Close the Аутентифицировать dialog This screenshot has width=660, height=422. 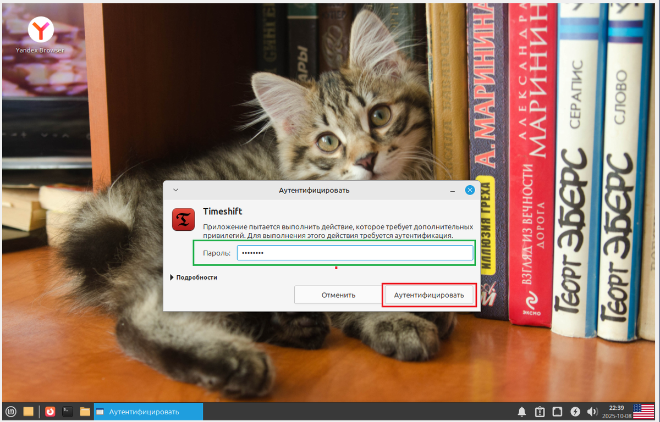click(x=470, y=190)
